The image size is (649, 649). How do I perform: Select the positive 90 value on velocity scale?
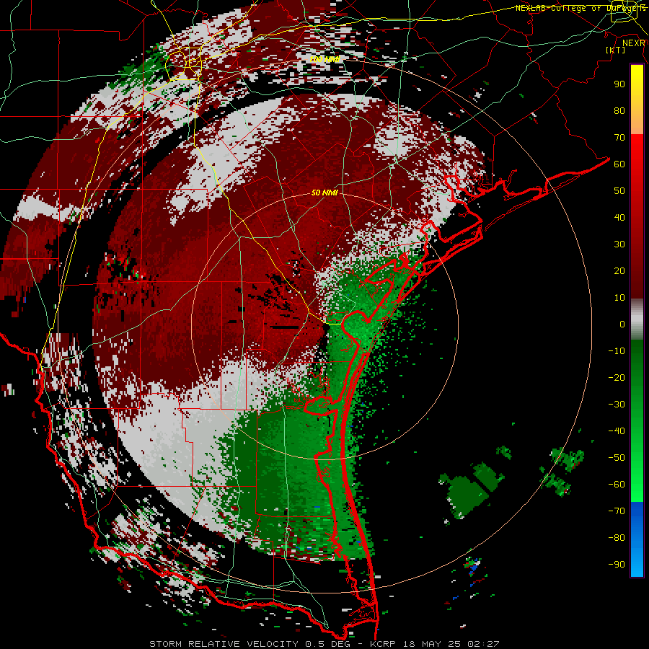(619, 84)
